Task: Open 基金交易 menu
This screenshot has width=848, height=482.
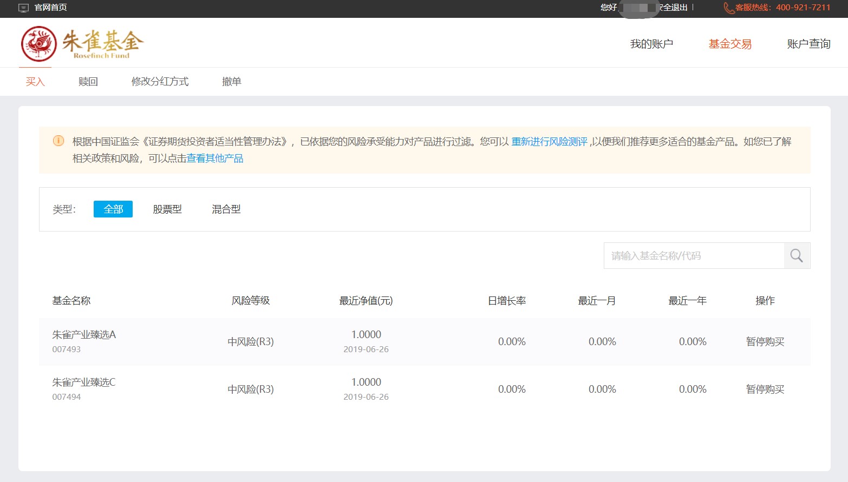Action: click(730, 44)
